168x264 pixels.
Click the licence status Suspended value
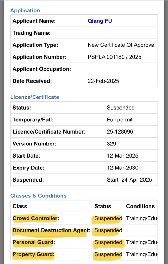[x=121, y=108]
